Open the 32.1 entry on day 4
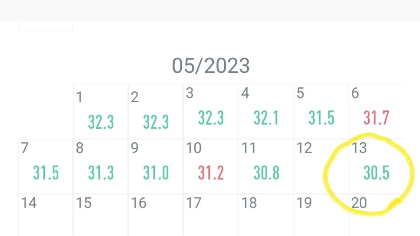This screenshot has width=420, height=236. tap(266, 118)
